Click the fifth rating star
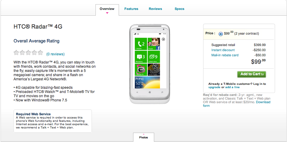 click(40, 53)
